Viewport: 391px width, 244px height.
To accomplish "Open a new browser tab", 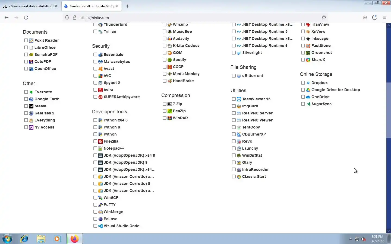I will pyautogui.click(x=128, y=6).
